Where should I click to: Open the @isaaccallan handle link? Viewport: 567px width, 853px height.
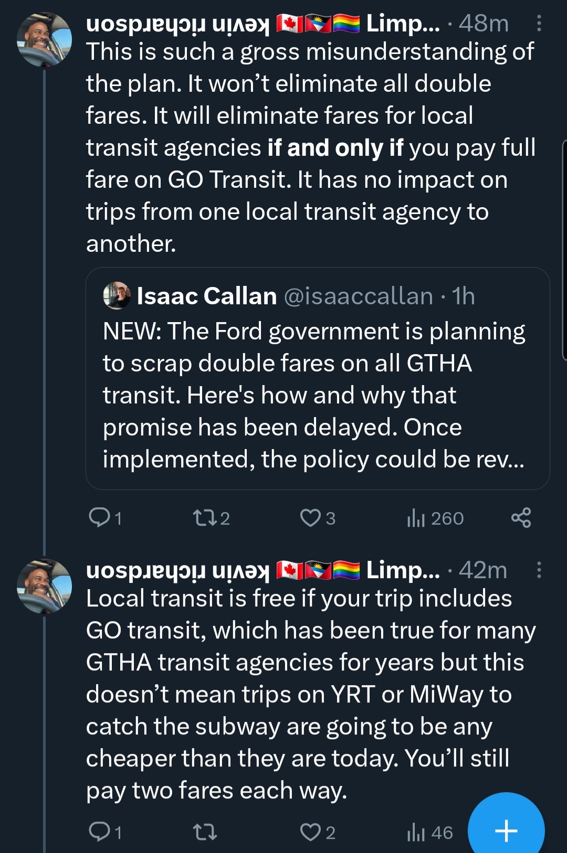pyautogui.click(x=358, y=296)
